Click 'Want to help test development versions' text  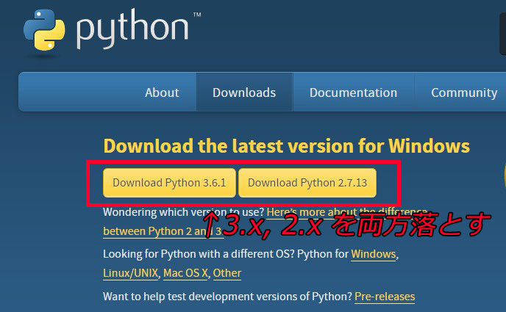227,297
